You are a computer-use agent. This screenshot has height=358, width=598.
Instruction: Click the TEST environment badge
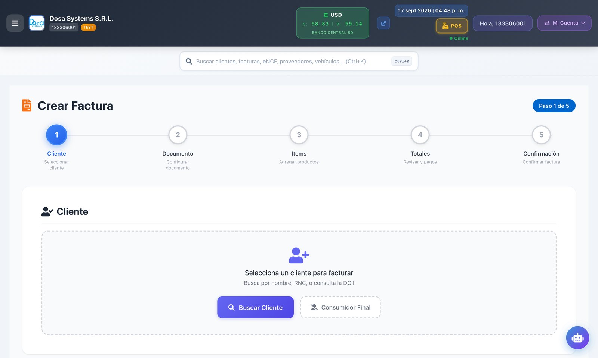(x=89, y=28)
